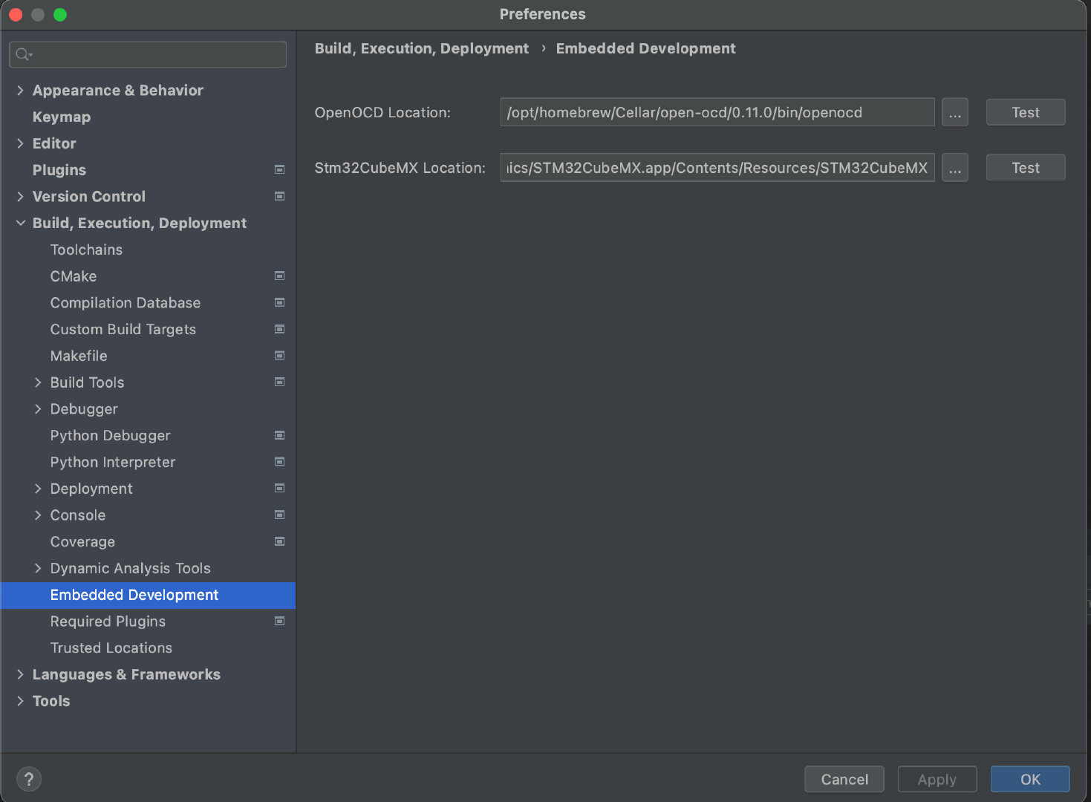Expand the Debugger subsection
Viewport: 1091px width, 802px height.
pyautogui.click(x=39, y=408)
